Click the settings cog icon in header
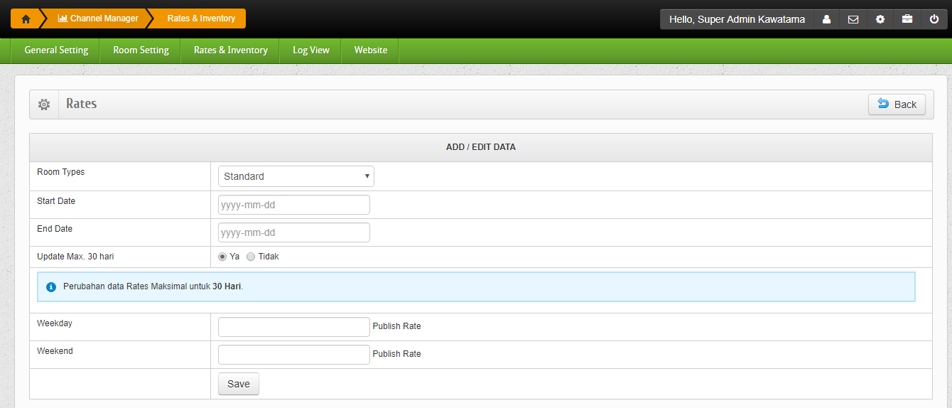 coord(880,19)
